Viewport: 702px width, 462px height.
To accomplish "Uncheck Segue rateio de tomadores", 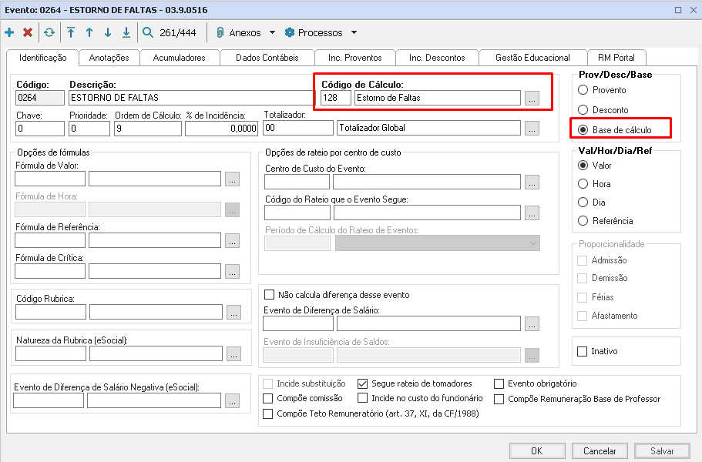I will pos(363,383).
